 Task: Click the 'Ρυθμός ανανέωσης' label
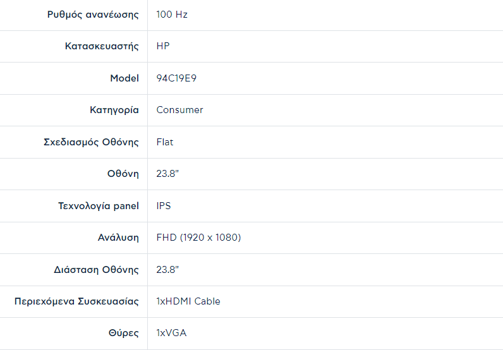coord(93,15)
